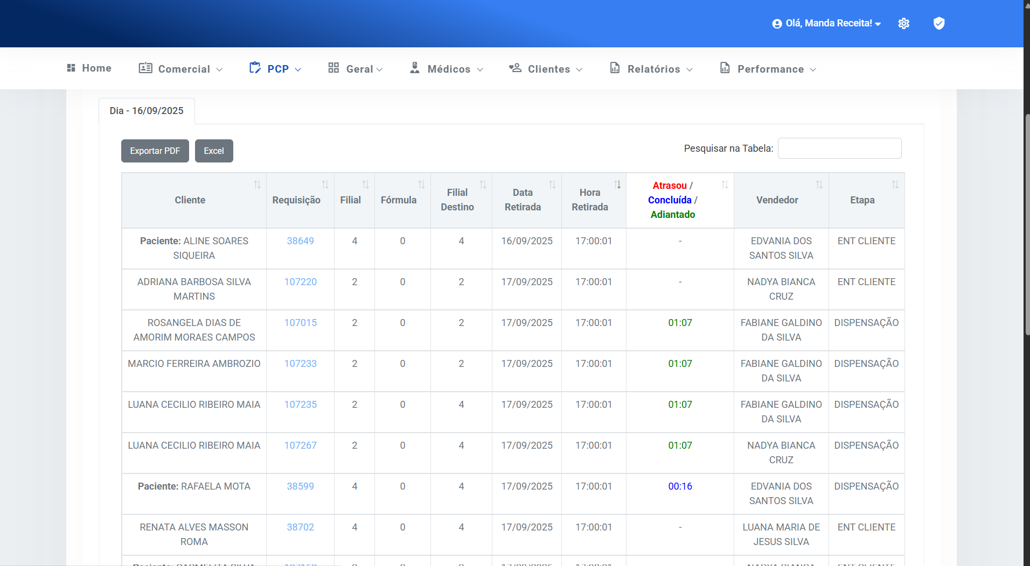Viewport: 1030px width, 566px height.
Task: Click the Home grid icon
Action: tap(71, 68)
